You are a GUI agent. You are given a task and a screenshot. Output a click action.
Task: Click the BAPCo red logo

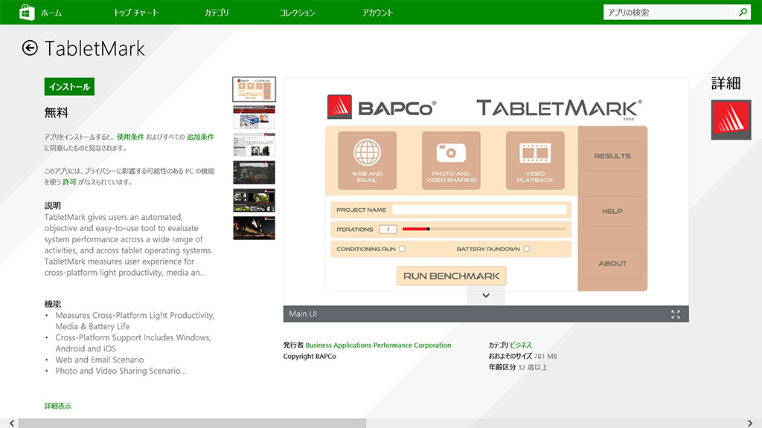[339, 107]
